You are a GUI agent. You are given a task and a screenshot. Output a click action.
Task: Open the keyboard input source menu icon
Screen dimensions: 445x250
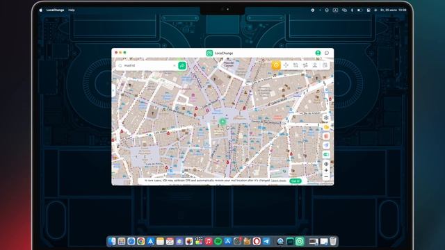click(x=335, y=10)
